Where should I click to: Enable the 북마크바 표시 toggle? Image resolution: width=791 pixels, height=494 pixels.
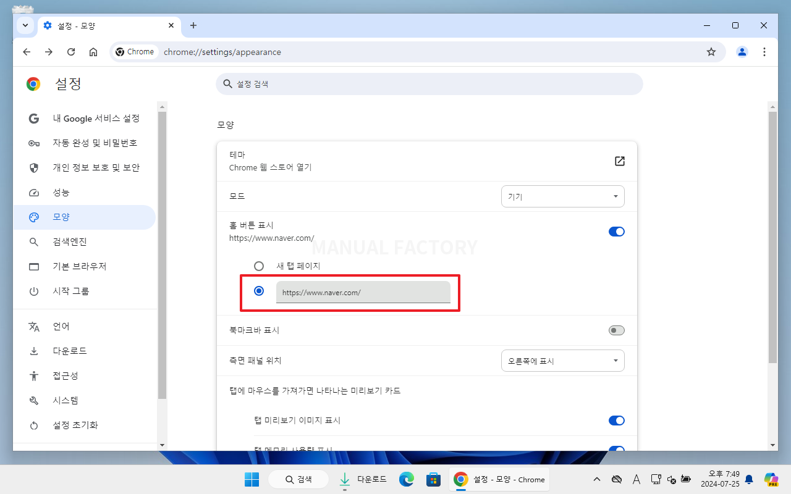tap(617, 330)
